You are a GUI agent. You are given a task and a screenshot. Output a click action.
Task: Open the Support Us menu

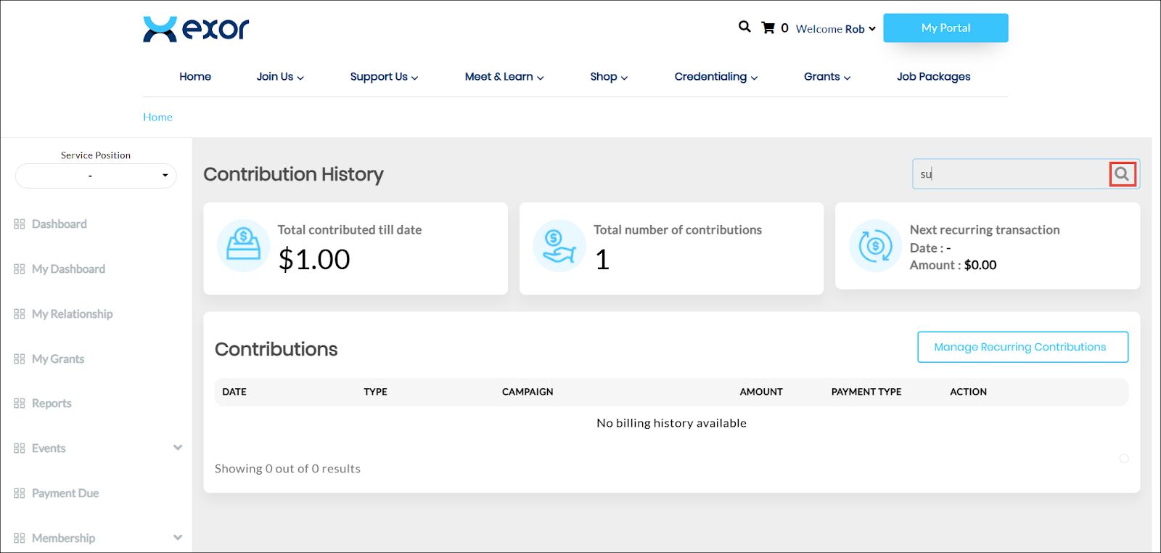tap(384, 76)
